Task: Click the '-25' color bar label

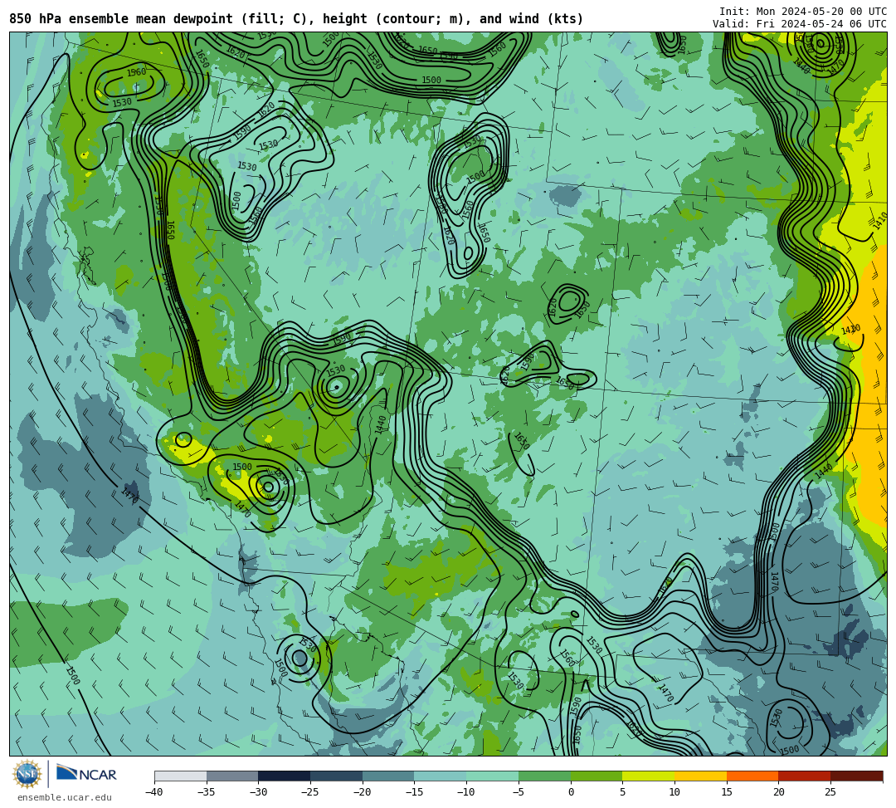Action: point(309,792)
